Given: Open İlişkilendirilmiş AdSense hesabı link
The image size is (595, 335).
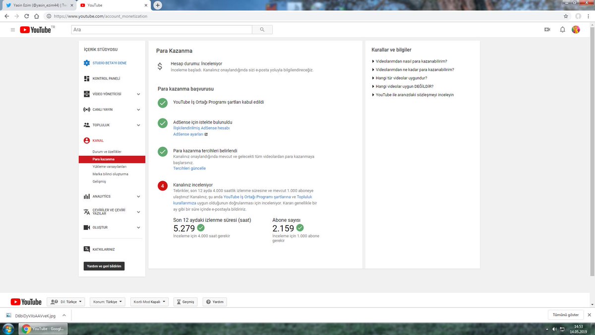Looking at the screenshot, I should pyautogui.click(x=201, y=128).
